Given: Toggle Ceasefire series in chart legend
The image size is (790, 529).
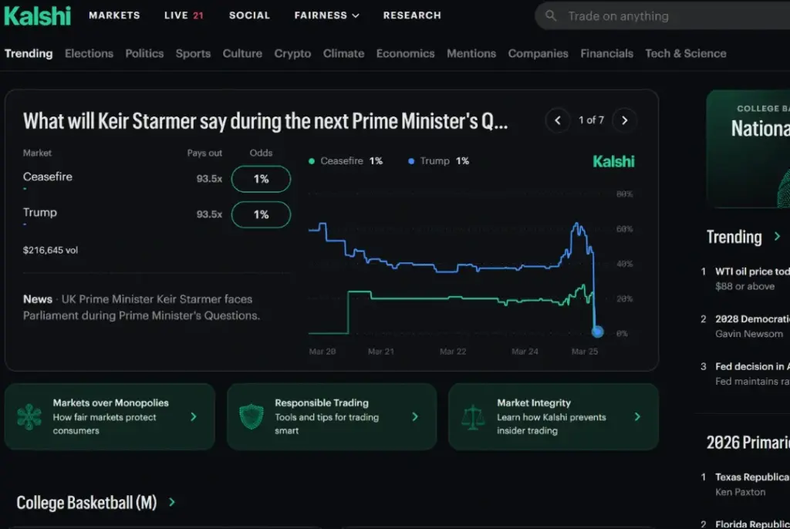Looking at the screenshot, I should 346,161.
